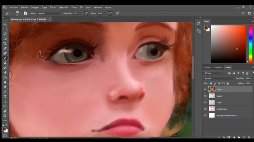Open the layer blend mode Normal dropdown
The width and height of the screenshot is (254, 142).
click(x=219, y=78)
